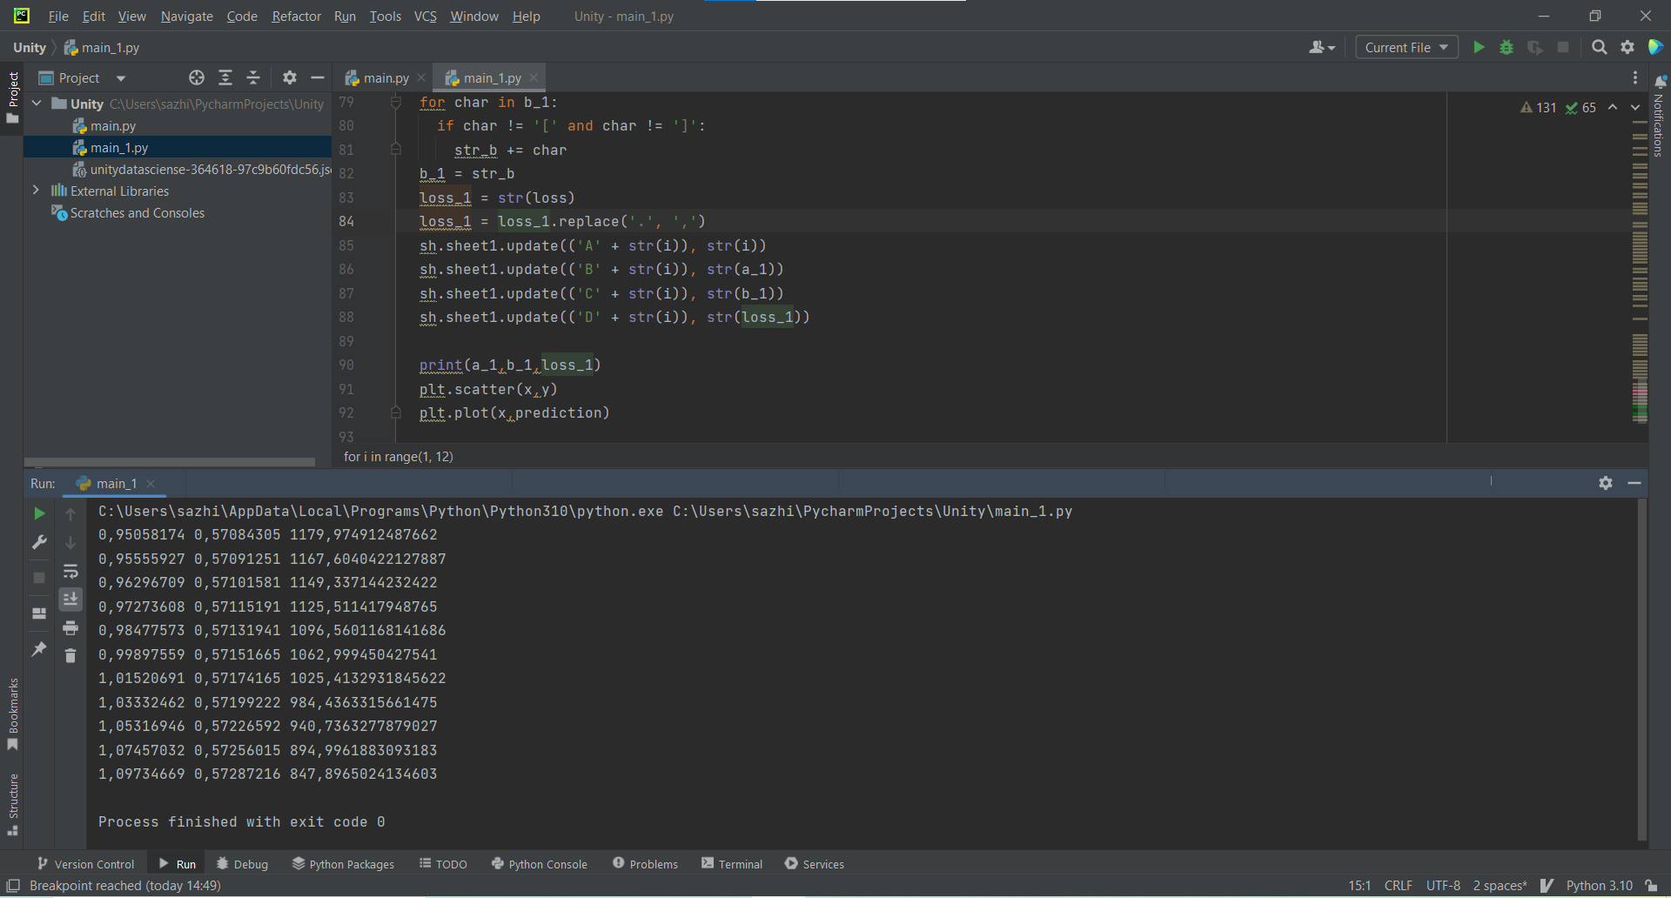Expand all in Project panel toolbar
The width and height of the screenshot is (1671, 898).
click(x=225, y=77)
